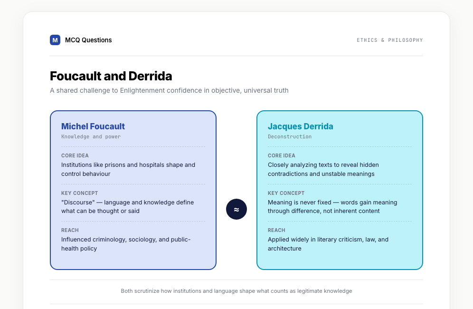Click the Foucault and Derrida heading

point(111,76)
